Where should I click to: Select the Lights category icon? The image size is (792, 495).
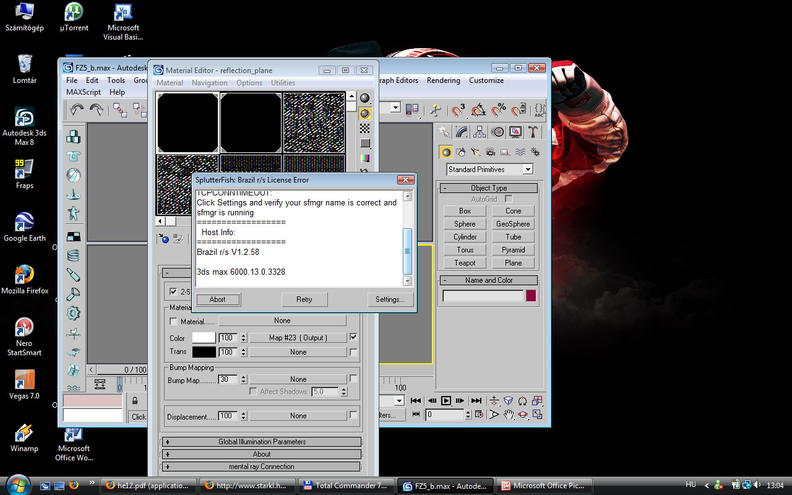tap(476, 152)
